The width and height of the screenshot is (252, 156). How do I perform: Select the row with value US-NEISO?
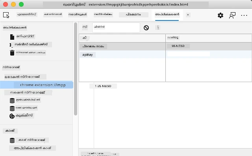tap(165, 46)
